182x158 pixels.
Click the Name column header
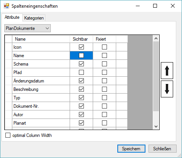(41, 39)
